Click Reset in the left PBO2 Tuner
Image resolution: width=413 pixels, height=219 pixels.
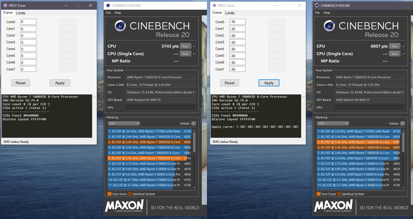click(20, 83)
